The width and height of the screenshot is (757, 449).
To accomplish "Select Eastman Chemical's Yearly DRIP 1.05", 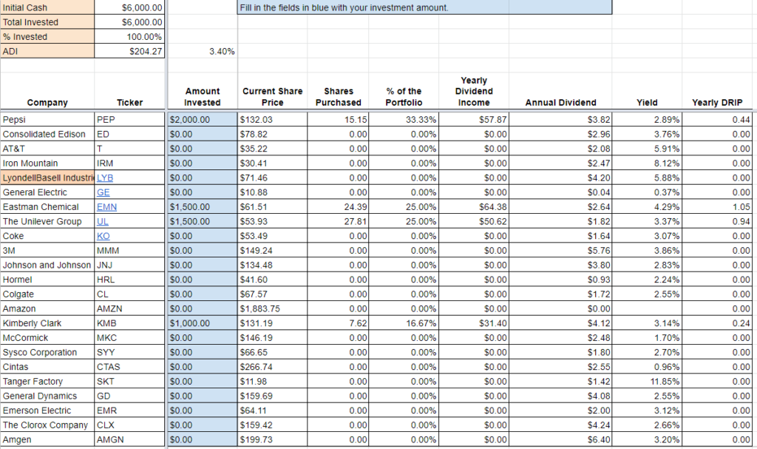I will point(717,207).
